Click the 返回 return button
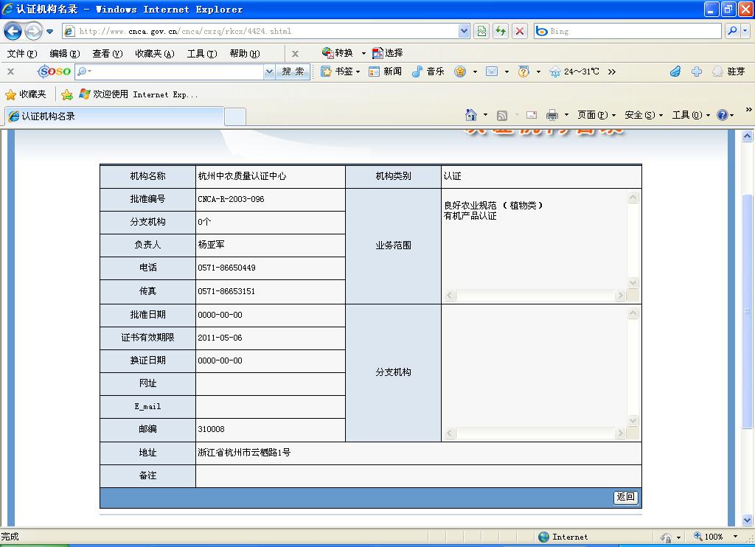Screen dimensions: 755x547 point(625,498)
